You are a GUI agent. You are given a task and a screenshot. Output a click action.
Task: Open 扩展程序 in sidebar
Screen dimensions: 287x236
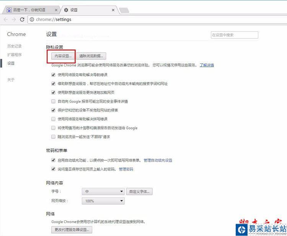[15, 55]
